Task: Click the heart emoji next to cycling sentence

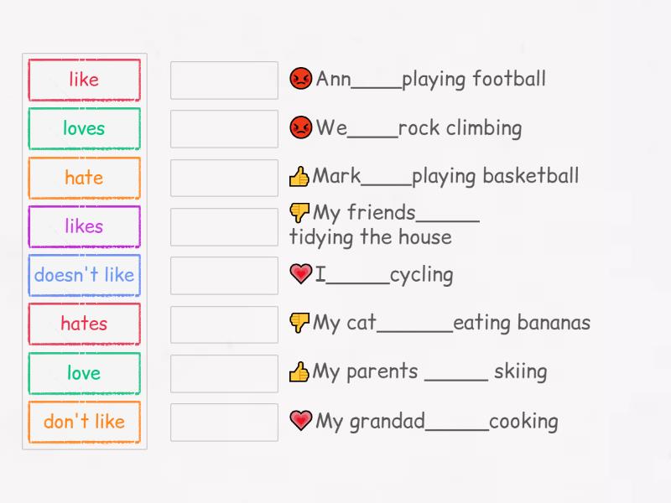Action: click(301, 274)
